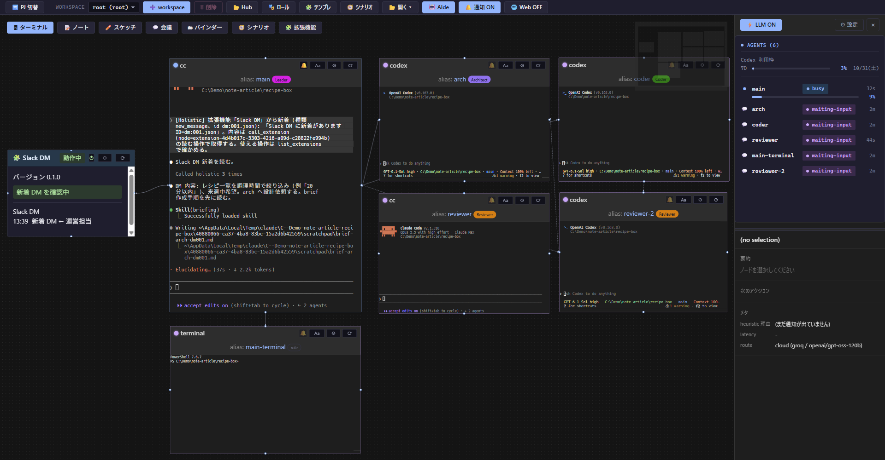This screenshot has width=885, height=460.
Task: Switch to the スケッチ tab
Action: (x=120, y=28)
